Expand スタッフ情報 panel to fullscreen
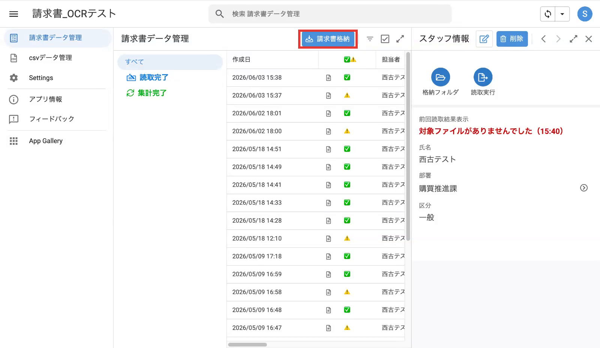Viewport: 600px width, 348px height. coord(573,39)
